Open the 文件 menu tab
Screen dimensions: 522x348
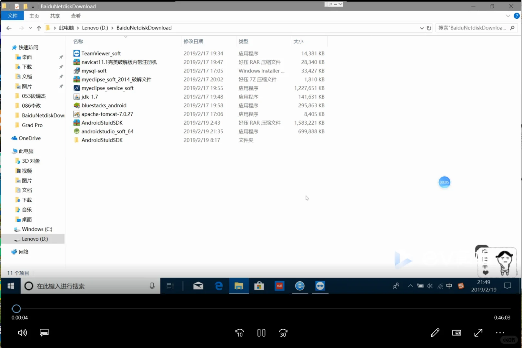[x=13, y=16]
